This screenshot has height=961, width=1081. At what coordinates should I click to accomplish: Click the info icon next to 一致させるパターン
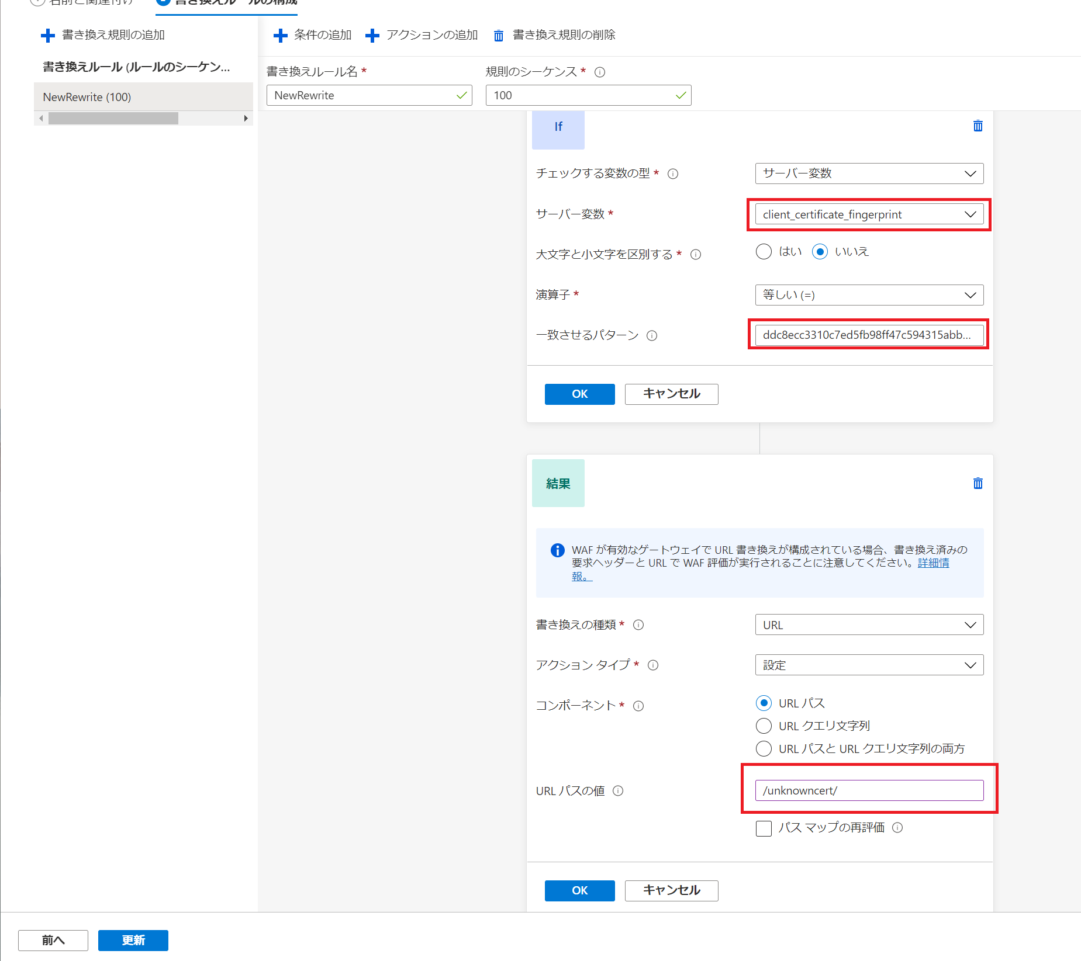tap(652, 335)
